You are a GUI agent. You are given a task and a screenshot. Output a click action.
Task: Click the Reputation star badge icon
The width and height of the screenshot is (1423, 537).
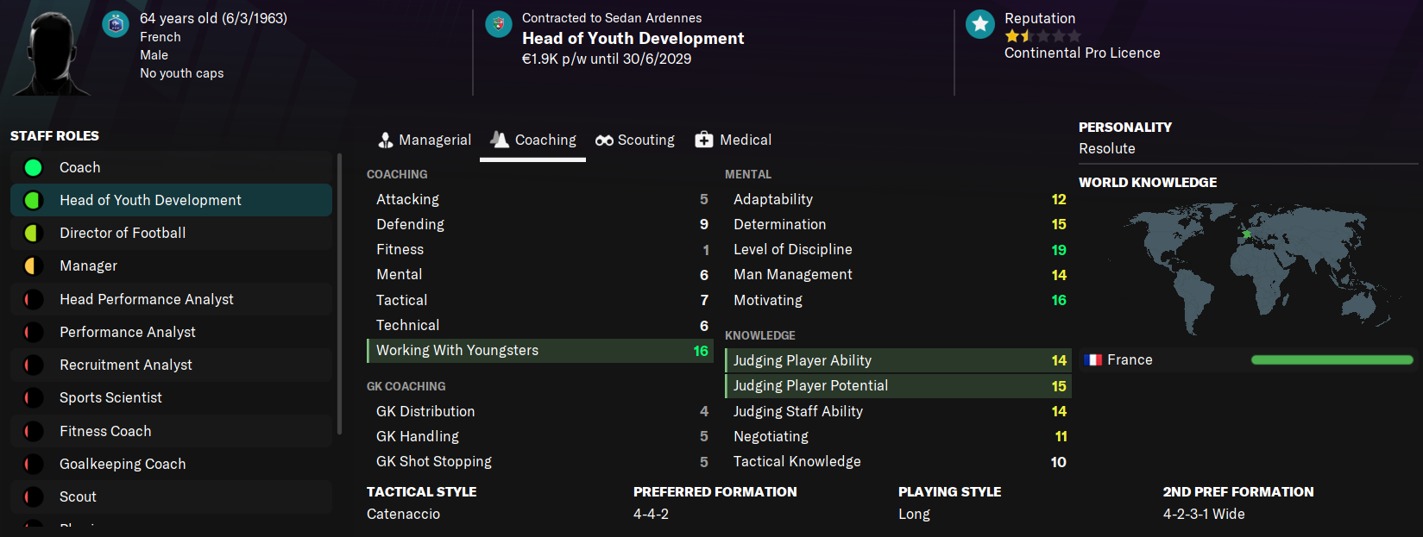[x=980, y=24]
